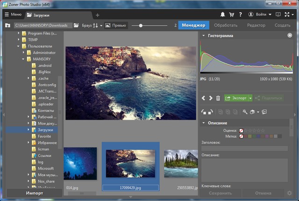Clear the color label (Метка)

pyautogui.click(x=241, y=136)
